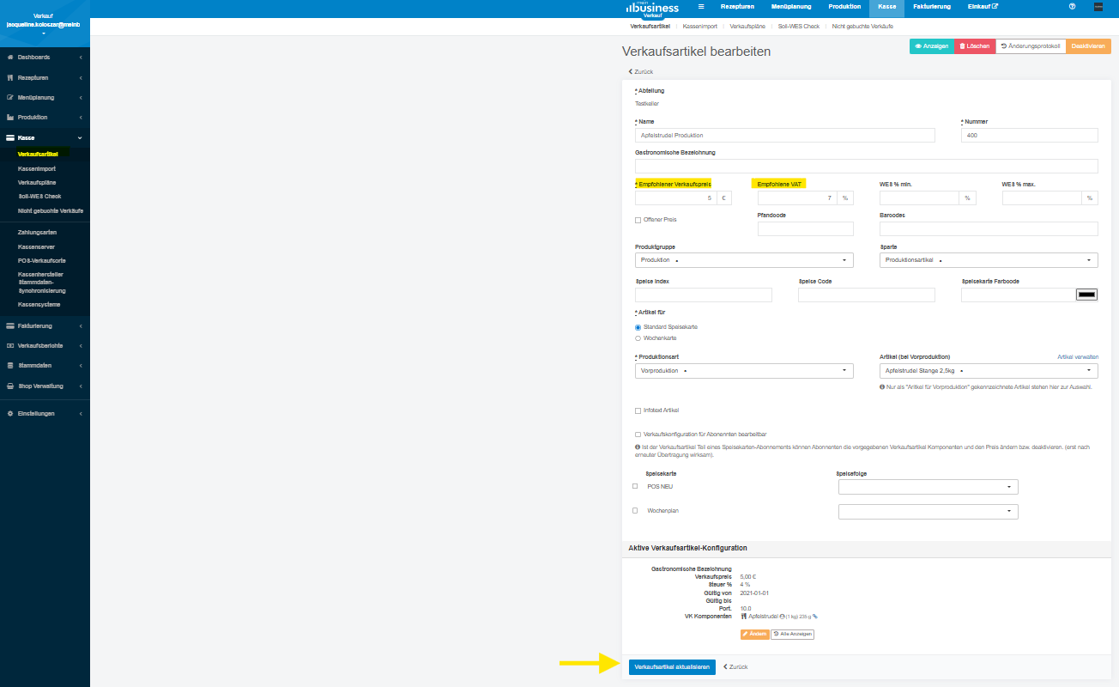Open the help question mark icon
The width and height of the screenshot is (1119, 687).
pyautogui.click(x=1072, y=6)
